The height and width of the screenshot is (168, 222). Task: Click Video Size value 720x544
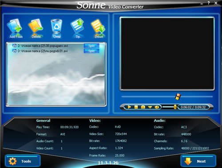[121, 134]
